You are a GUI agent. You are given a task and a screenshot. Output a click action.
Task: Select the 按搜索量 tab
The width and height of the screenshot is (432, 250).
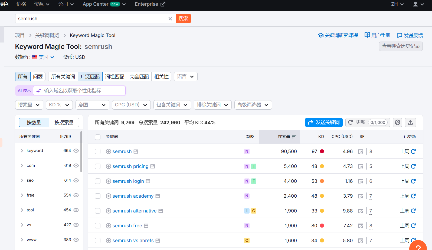[64, 123]
